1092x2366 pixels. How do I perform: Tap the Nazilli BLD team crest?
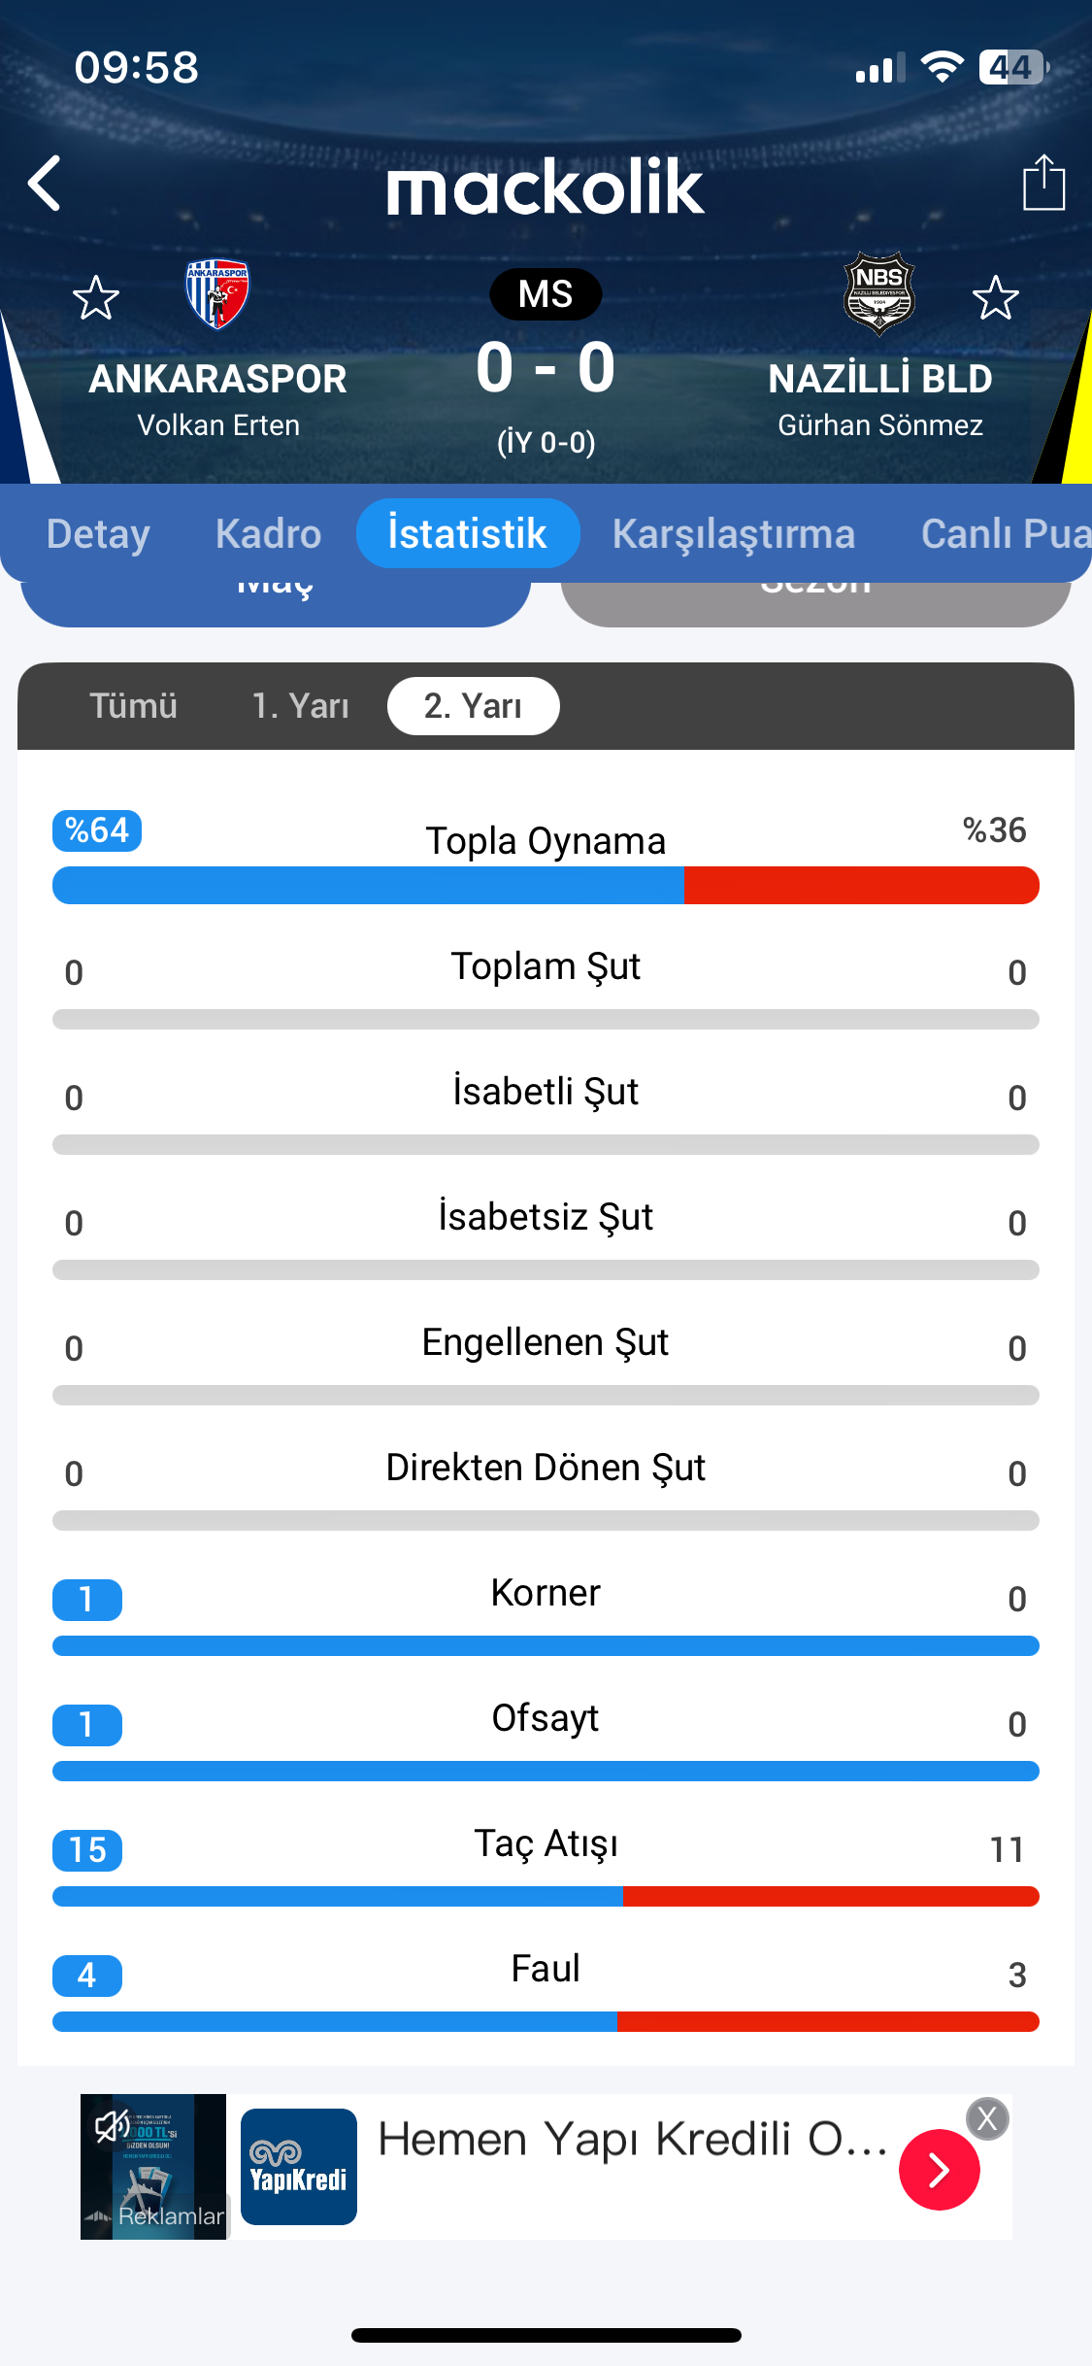pos(878,293)
